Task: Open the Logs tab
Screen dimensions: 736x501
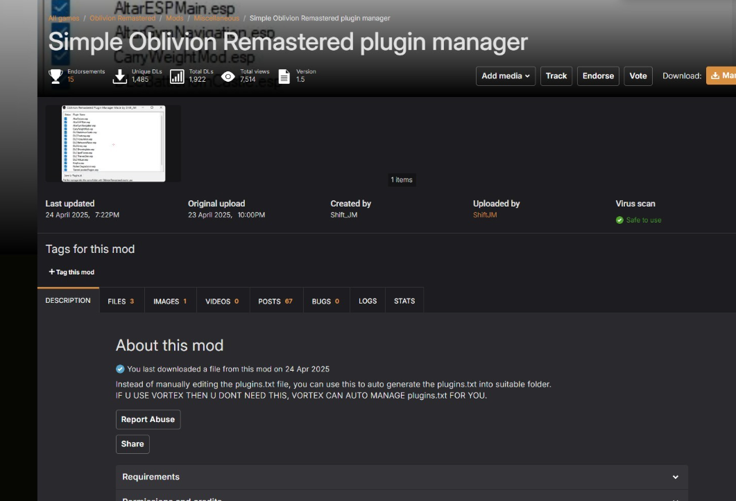Action: pos(368,301)
